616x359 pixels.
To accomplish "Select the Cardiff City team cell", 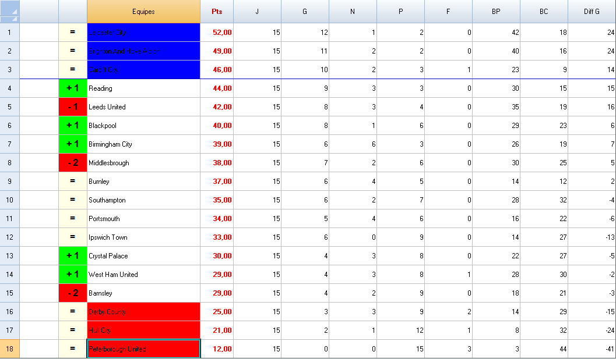I will pyautogui.click(x=143, y=69).
